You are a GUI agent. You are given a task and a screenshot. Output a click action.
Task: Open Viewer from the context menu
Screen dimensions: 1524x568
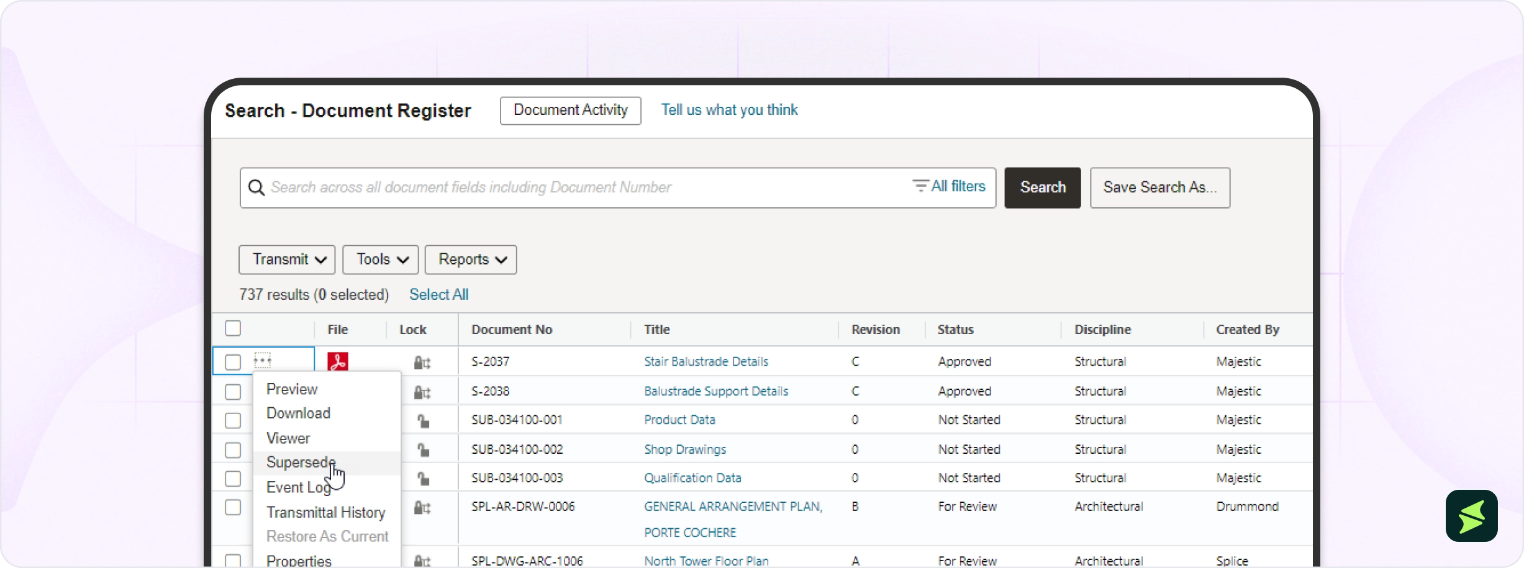[x=288, y=438]
